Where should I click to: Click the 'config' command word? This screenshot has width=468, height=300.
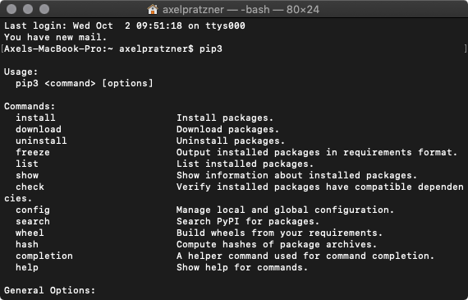click(33, 210)
